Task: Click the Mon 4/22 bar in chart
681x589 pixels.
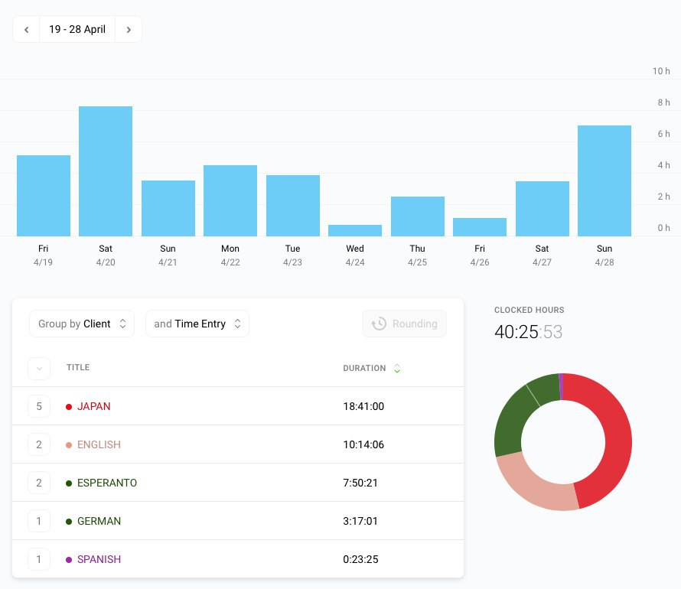Action: coord(230,200)
